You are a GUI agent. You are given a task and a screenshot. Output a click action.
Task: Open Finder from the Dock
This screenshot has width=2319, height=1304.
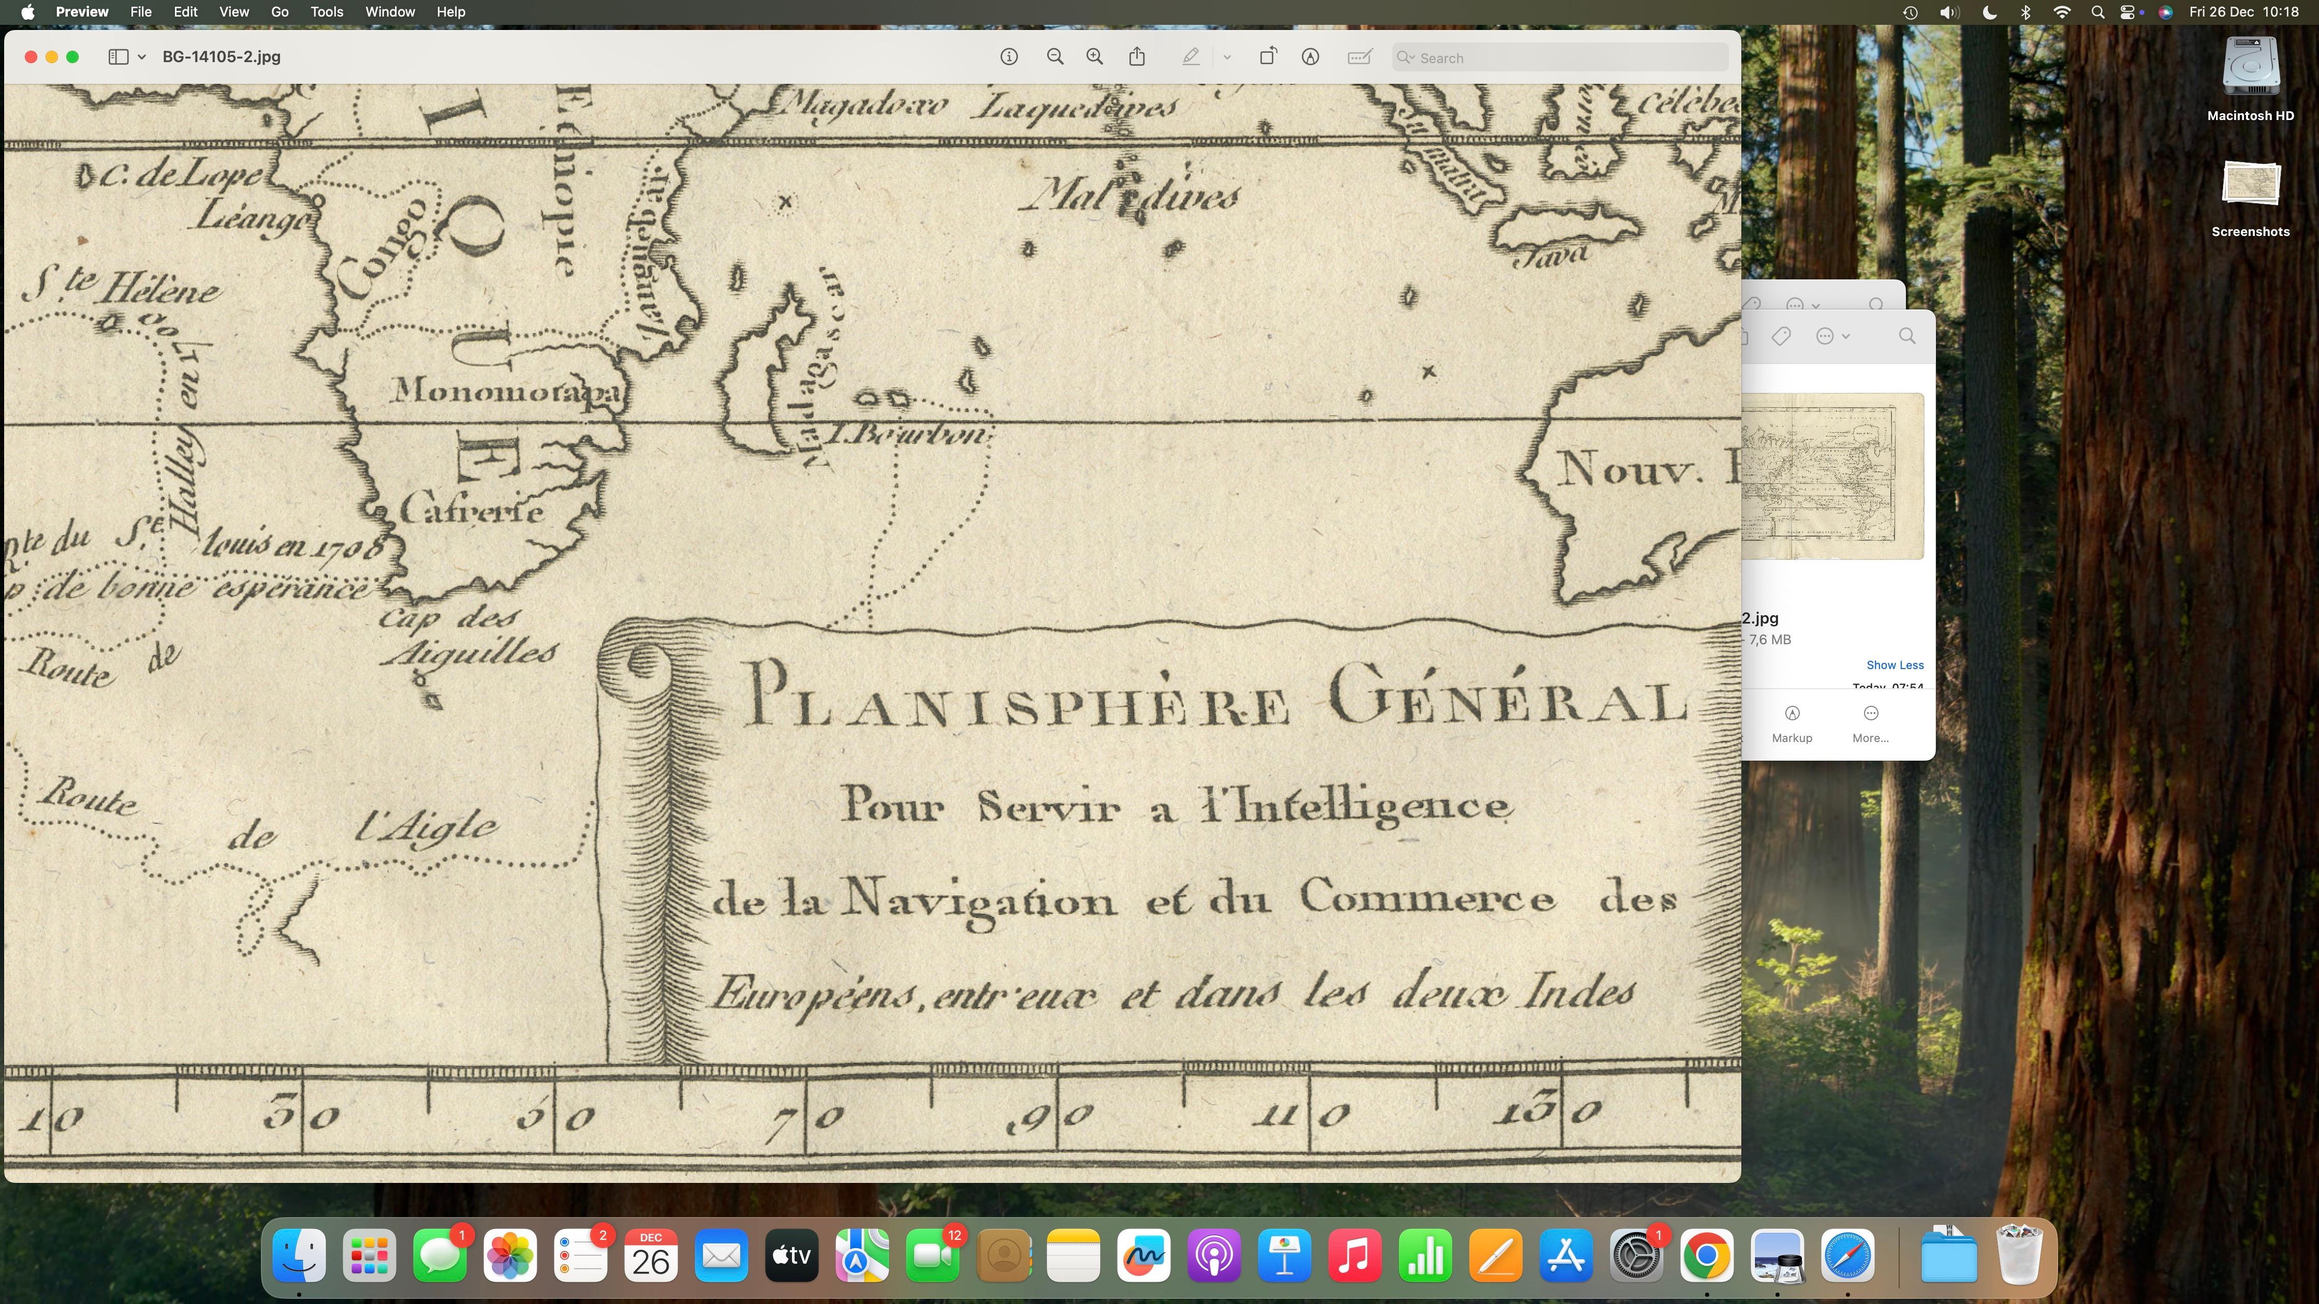299,1255
